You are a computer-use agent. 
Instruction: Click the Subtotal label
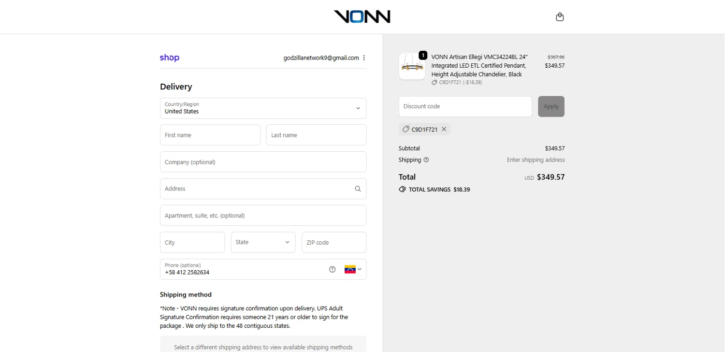coord(409,148)
